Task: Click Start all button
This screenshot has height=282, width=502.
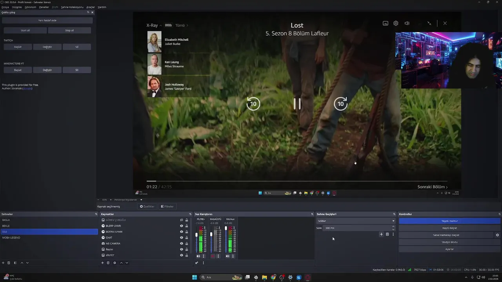Action: pyautogui.click(x=25, y=30)
